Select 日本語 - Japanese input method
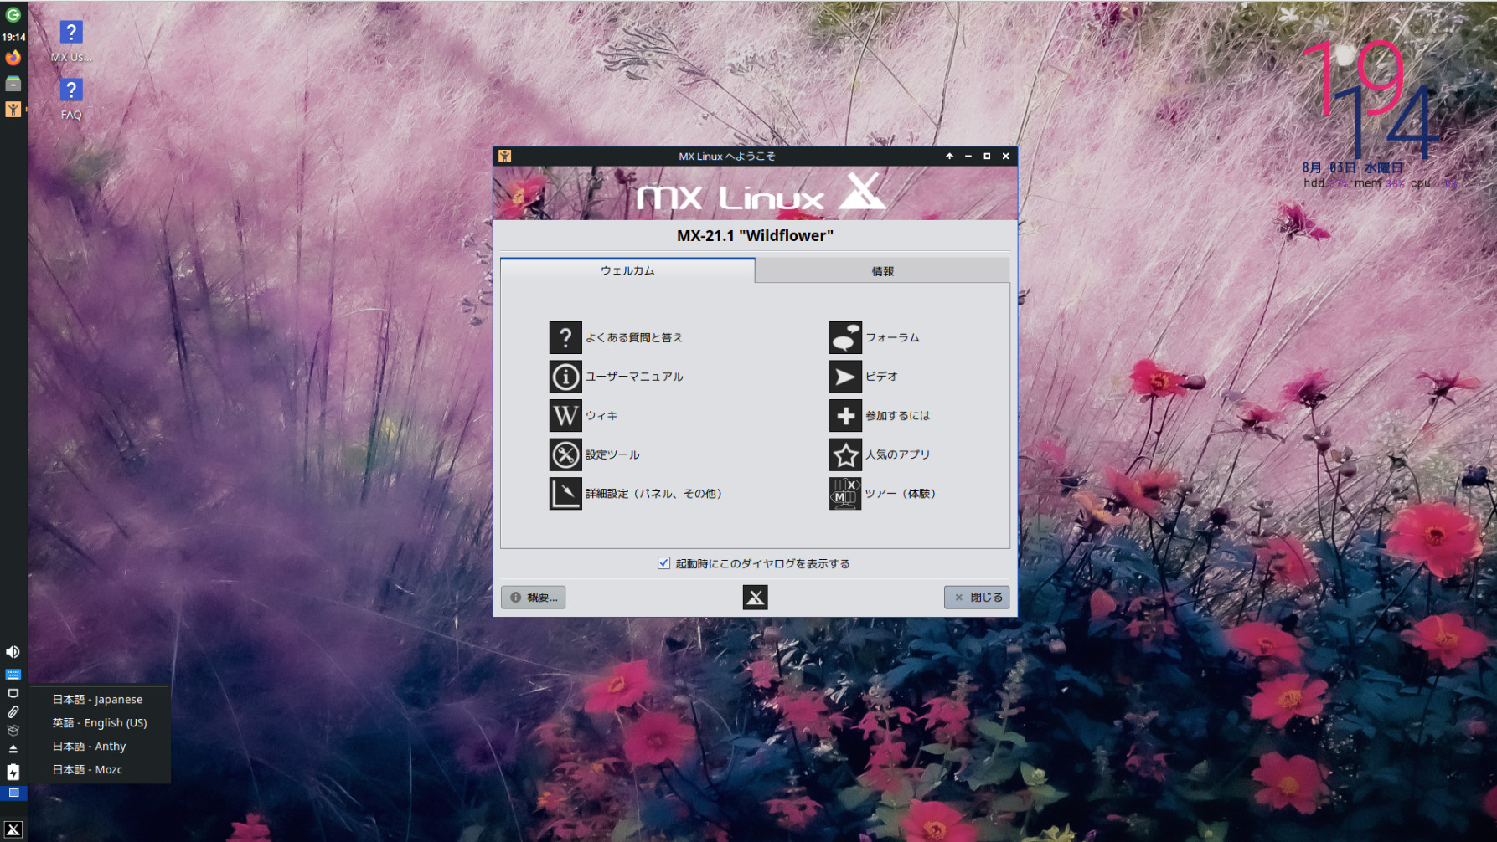Screen dimensions: 1497x842 pos(97,700)
